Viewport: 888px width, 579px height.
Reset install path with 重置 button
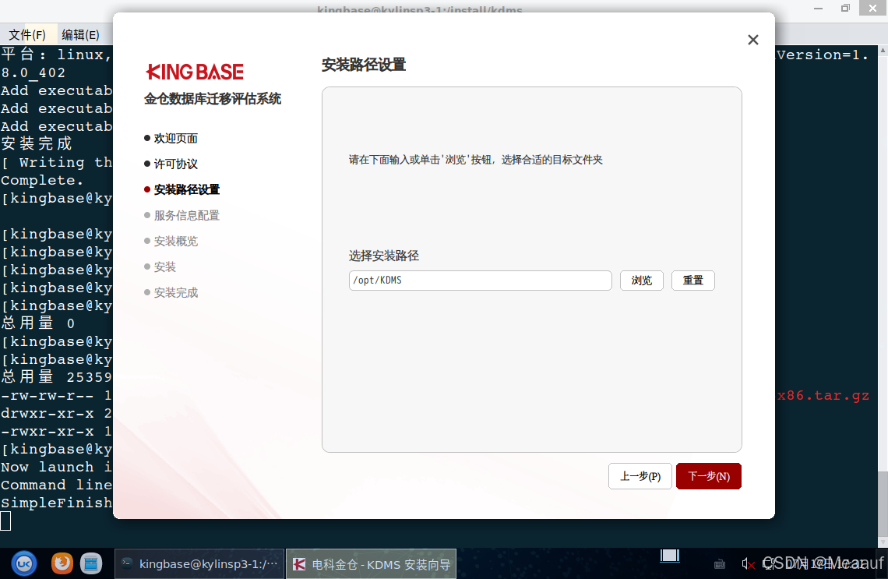point(692,281)
